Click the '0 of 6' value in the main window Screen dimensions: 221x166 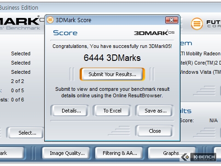(x=17, y=100)
